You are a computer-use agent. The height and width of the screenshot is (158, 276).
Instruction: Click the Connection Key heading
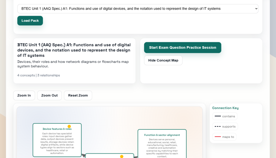225,108
